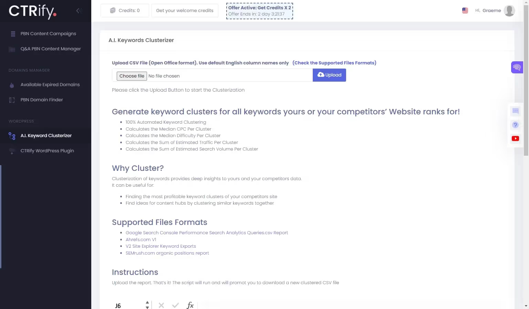
Task: Click the Instructions heading
Action: (x=135, y=272)
